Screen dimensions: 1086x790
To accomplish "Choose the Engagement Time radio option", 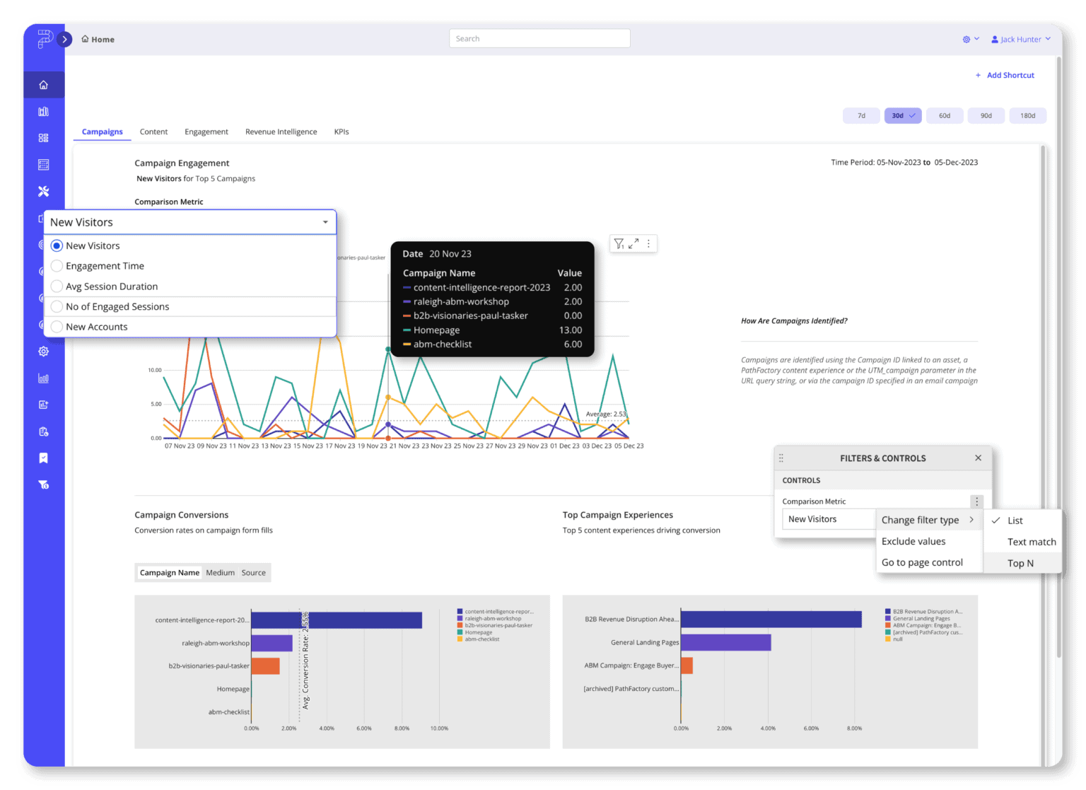I will tap(57, 266).
